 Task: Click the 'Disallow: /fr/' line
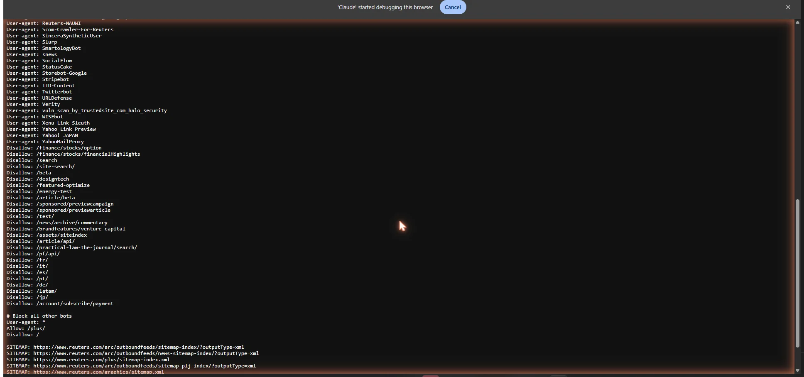27,260
